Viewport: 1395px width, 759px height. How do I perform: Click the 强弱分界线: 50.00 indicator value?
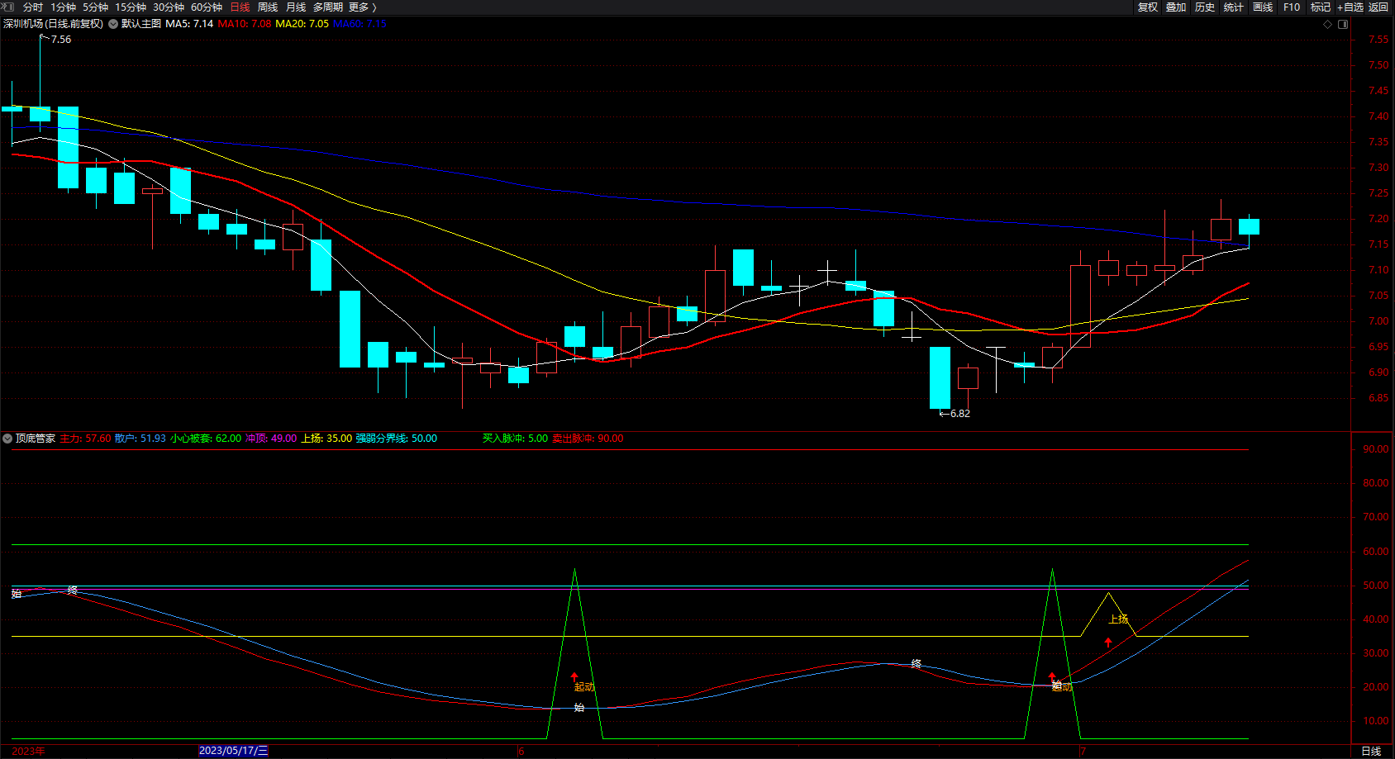(x=397, y=439)
